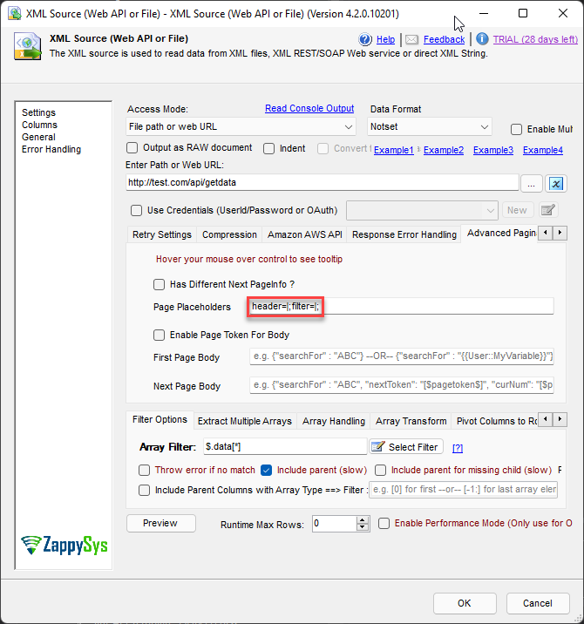
Task: Click the variable insert icon beside URL field
Action: point(557,183)
